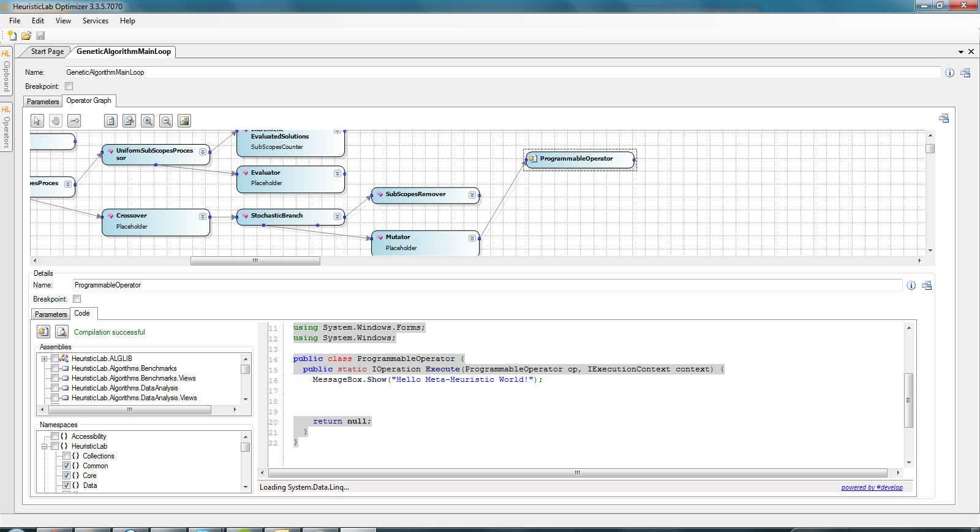Open the Edit menu
This screenshot has height=532, width=980.
click(x=38, y=21)
